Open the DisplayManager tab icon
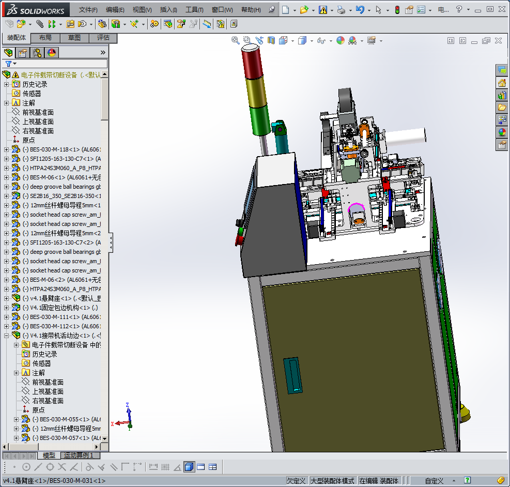The height and width of the screenshot is (487, 510). 51,52
